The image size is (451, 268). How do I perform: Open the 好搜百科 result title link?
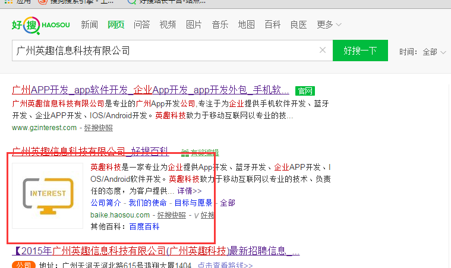point(90,152)
